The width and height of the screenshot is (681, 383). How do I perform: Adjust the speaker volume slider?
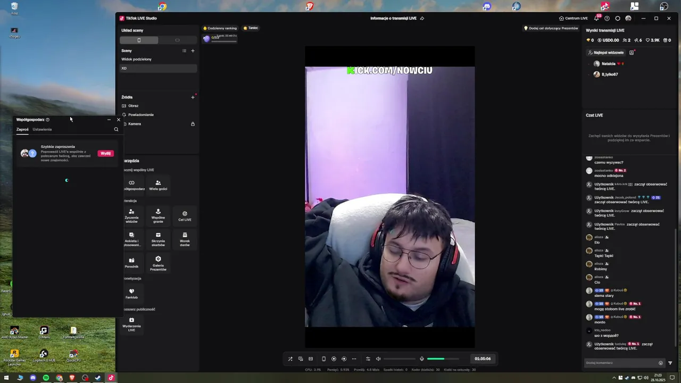pyautogui.click(x=400, y=359)
